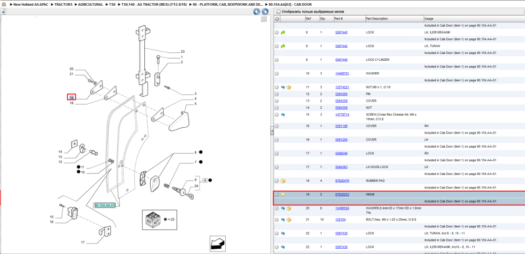Click the '90.154.AA 01' label in diagram
Viewport: 525px width, 254px height.
coord(105,205)
